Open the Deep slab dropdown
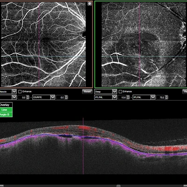This screenshot has height=187, width=187. pos(106,92)
